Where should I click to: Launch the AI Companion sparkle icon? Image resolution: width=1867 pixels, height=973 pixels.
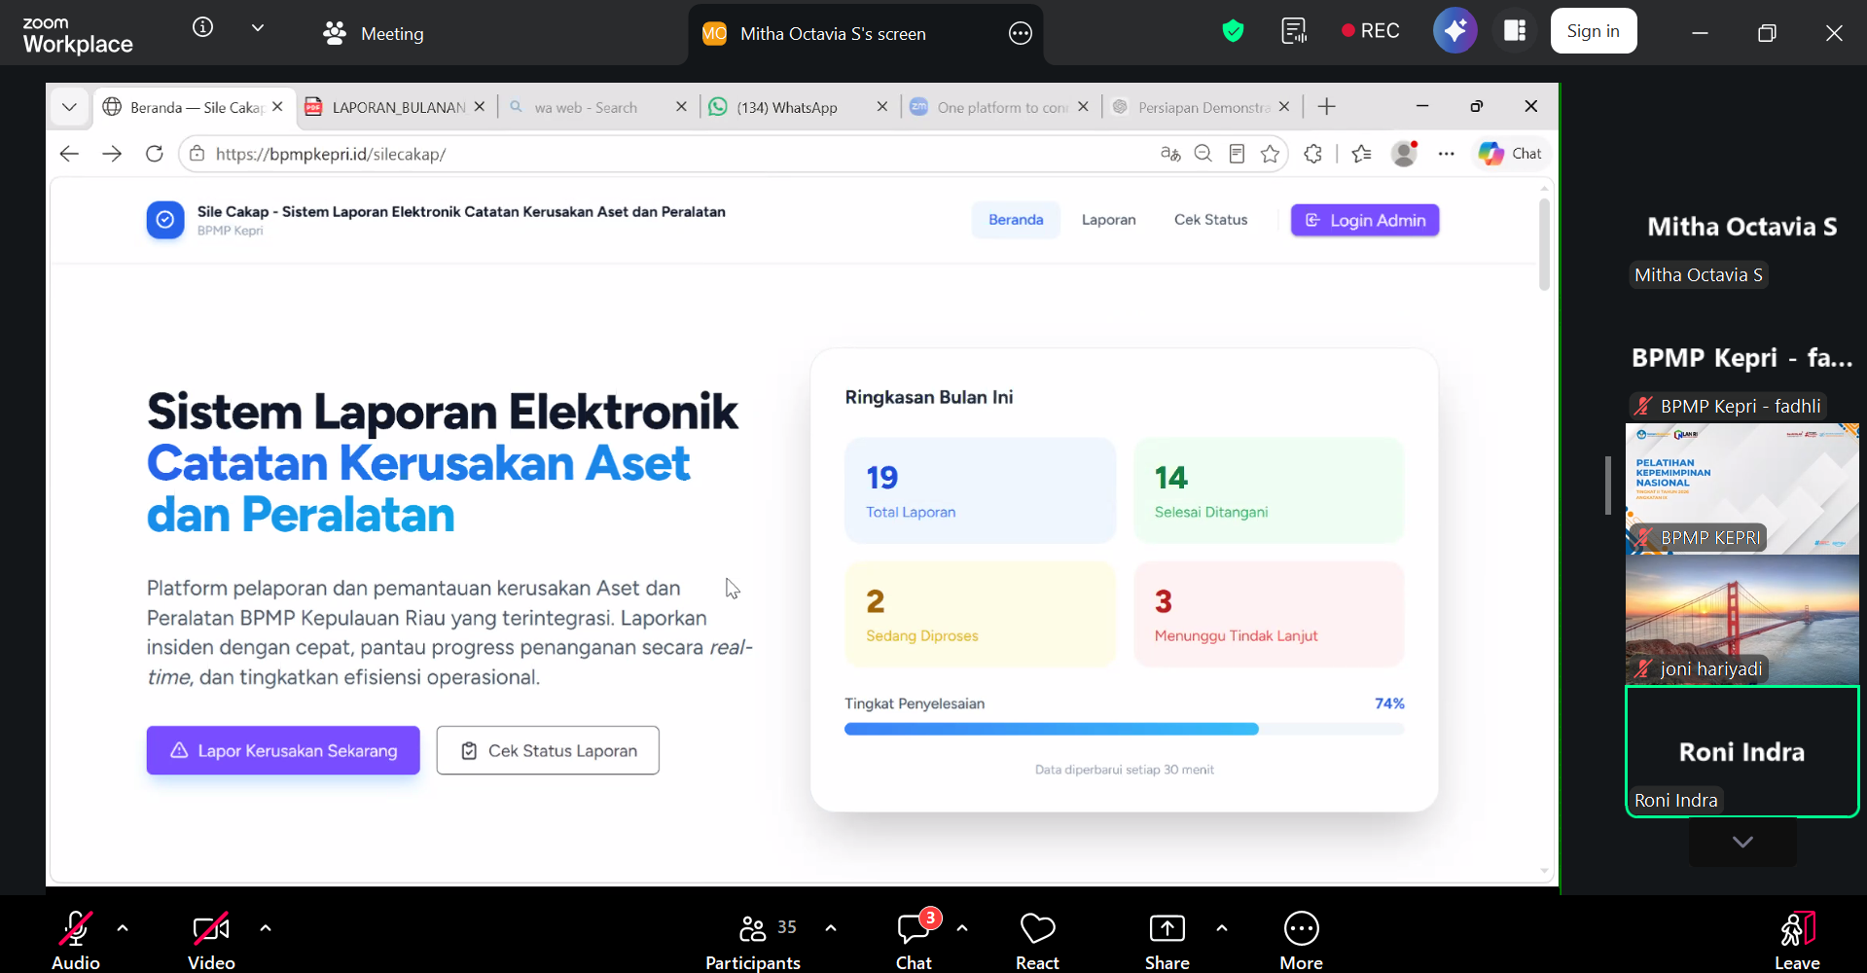pos(1454,31)
